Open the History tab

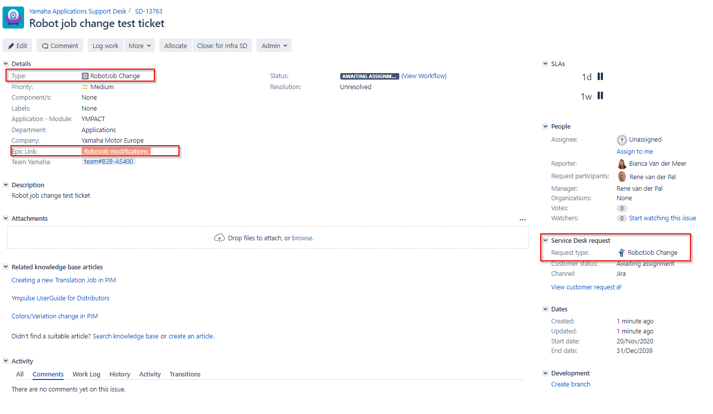(120, 374)
